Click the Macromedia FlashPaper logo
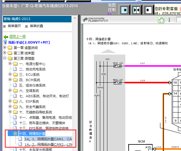 [x=95, y=20]
